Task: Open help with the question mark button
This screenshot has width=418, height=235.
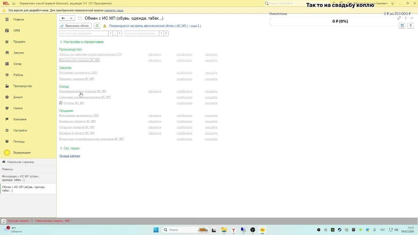Action: (410, 26)
